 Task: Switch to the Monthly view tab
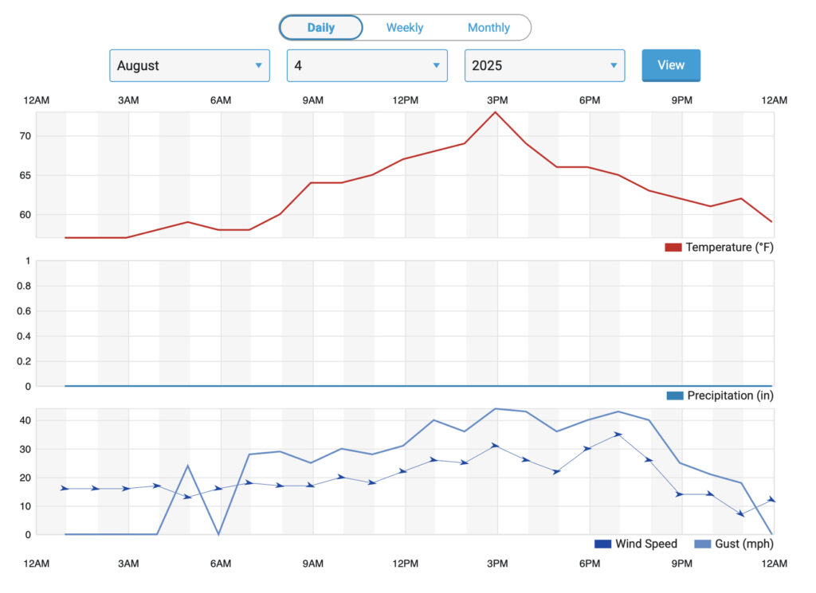tap(488, 28)
